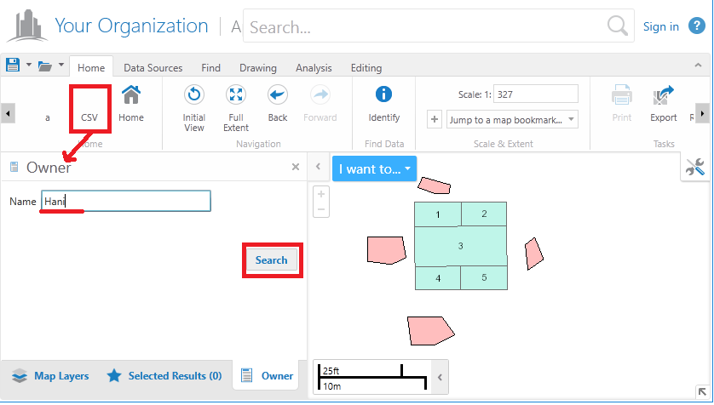714x405 pixels.
Task: Select parcel 4 on the map
Action: coord(438,278)
